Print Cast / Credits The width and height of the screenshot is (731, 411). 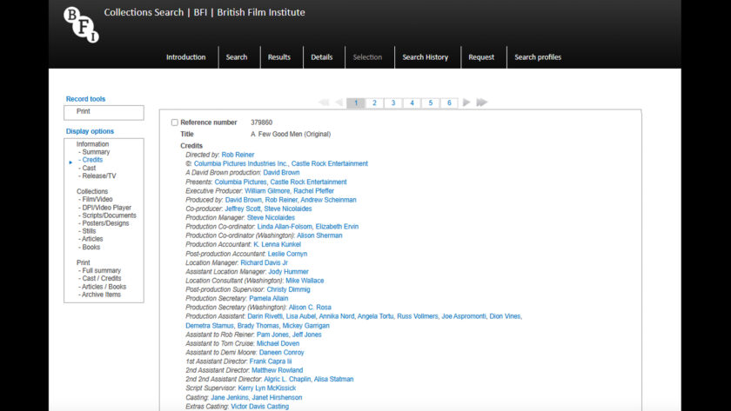[x=101, y=278]
